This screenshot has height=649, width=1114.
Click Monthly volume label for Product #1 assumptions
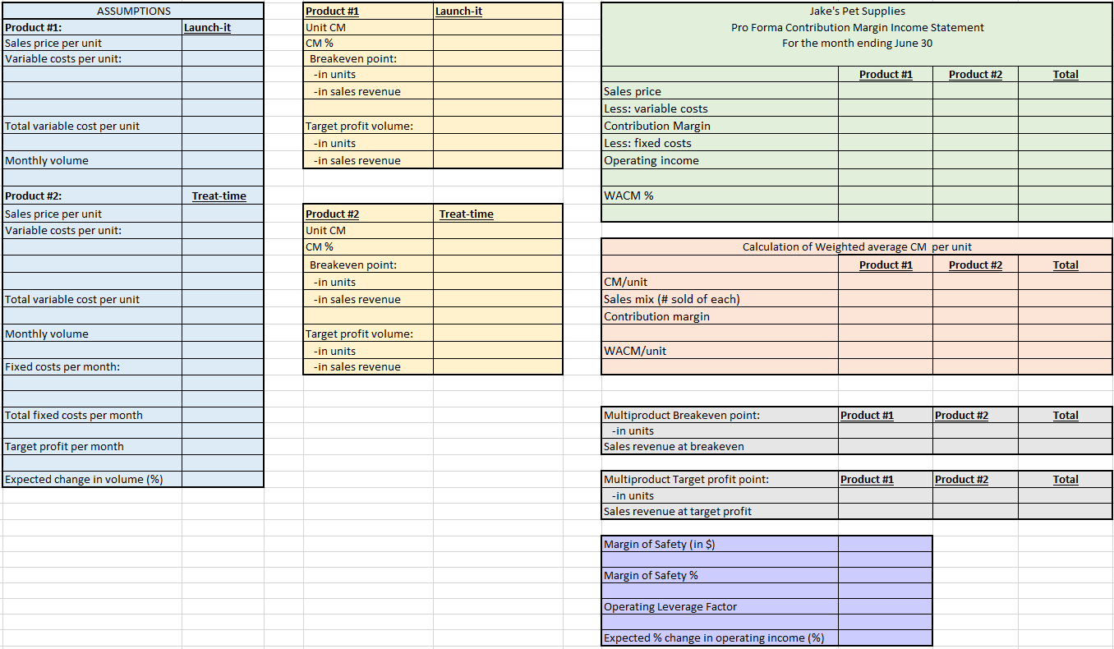(47, 160)
